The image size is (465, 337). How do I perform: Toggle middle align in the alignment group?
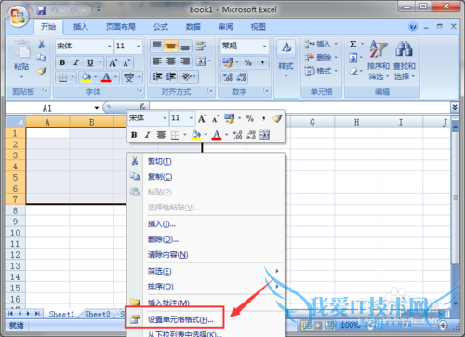(171, 46)
